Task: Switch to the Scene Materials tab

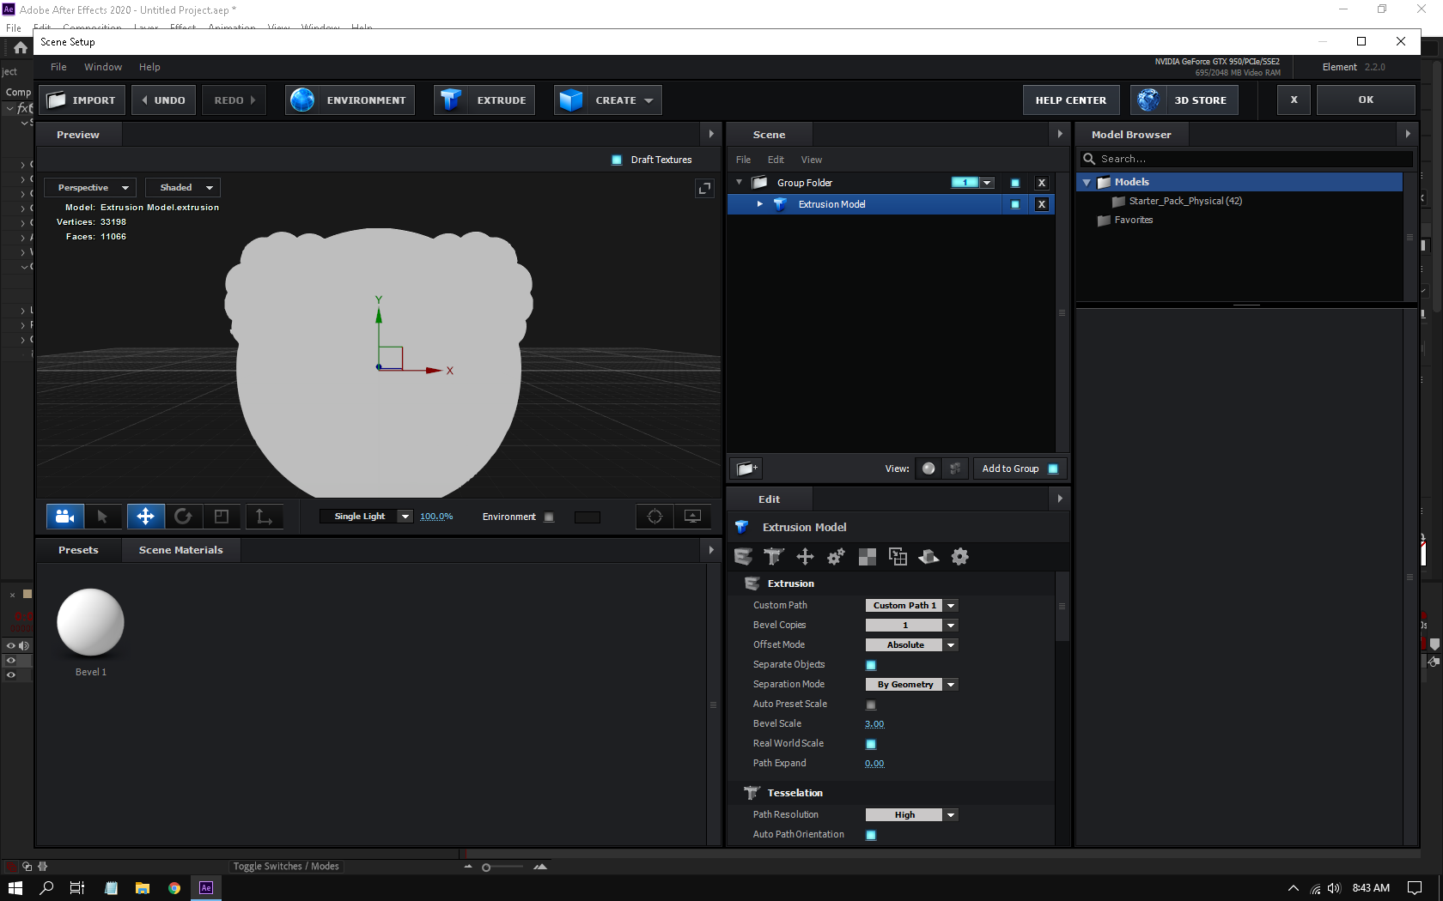Action: click(x=180, y=549)
